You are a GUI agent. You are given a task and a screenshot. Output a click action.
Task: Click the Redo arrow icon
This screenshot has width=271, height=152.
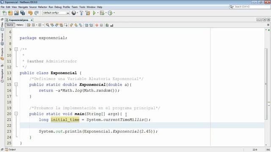(x=36, y=13)
